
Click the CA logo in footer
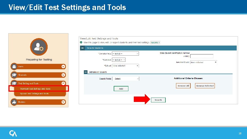point(13,133)
